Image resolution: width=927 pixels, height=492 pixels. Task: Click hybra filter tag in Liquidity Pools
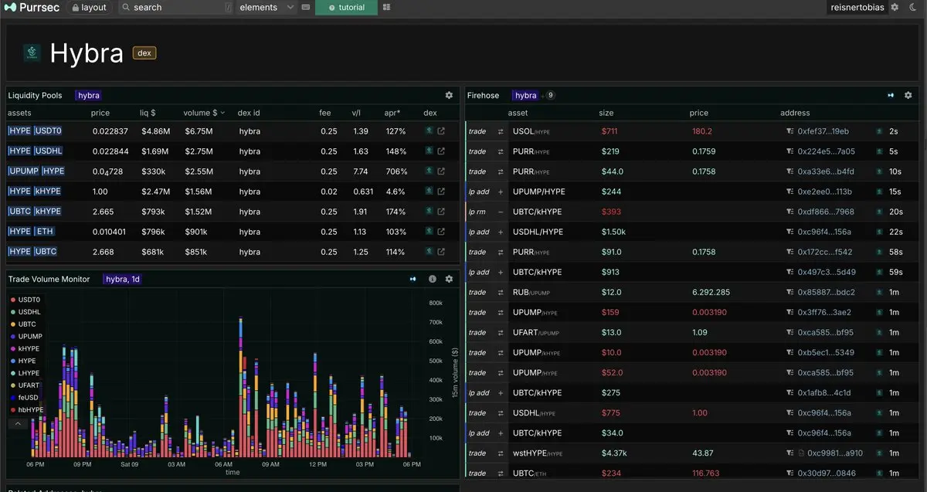(x=89, y=95)
